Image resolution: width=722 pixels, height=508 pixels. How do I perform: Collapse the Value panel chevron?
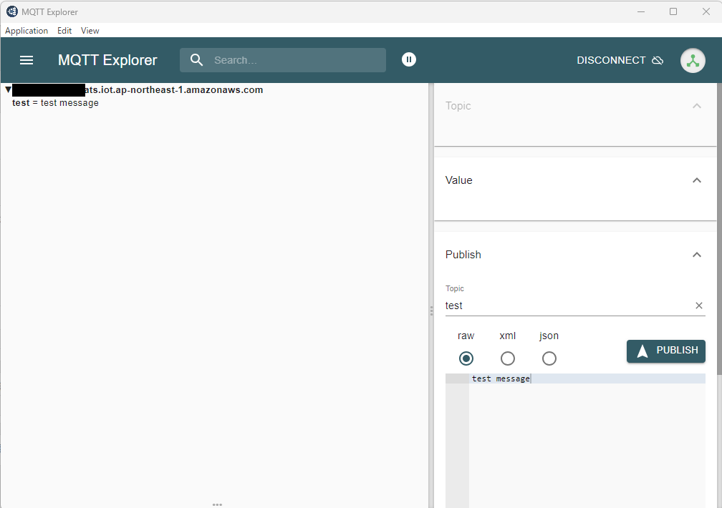[x=697, y=180]
